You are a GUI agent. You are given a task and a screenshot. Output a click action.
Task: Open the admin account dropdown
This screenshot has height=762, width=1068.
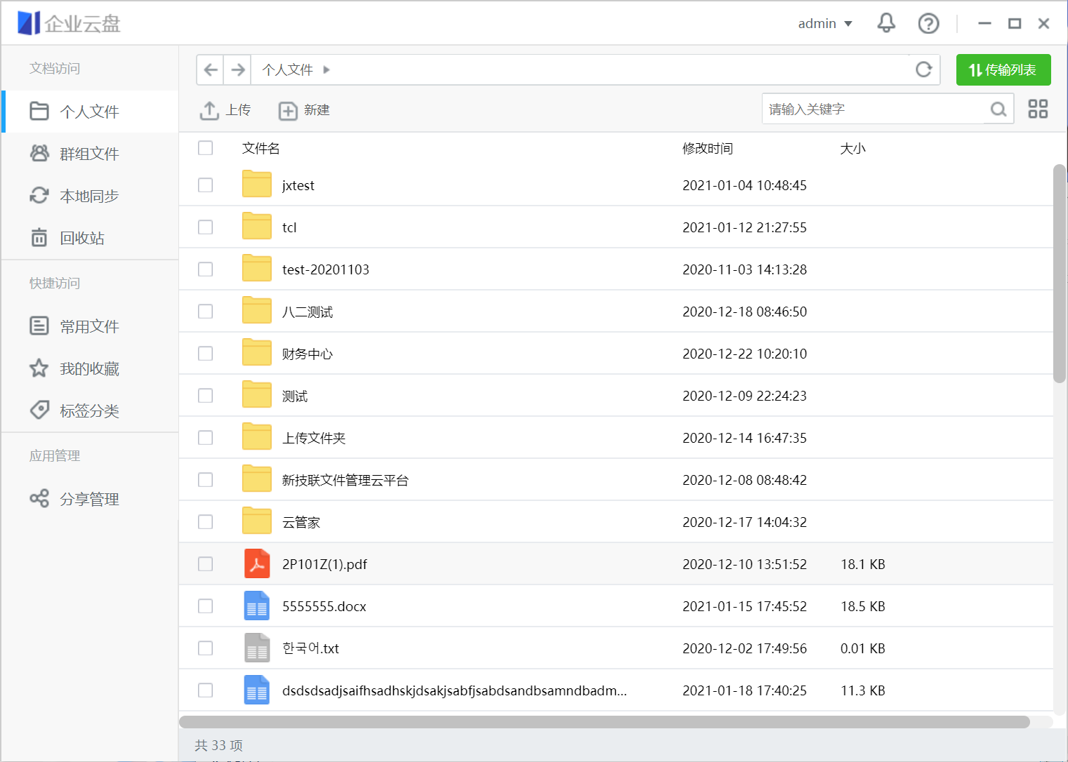pos(825,24)
